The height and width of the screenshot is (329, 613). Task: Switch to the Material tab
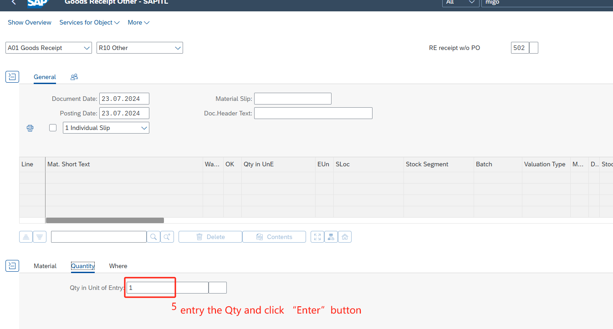(x=45, y=266)
